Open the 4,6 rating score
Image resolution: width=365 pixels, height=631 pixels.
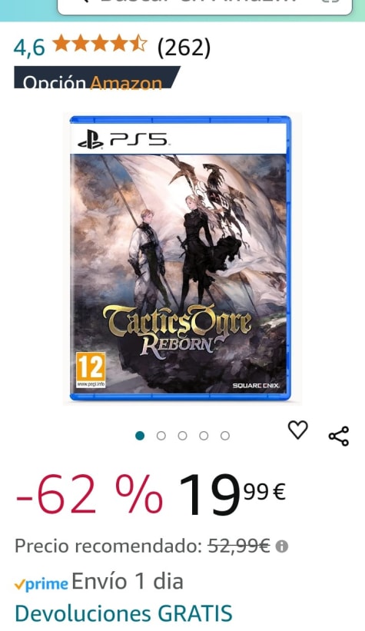point(29,48)
